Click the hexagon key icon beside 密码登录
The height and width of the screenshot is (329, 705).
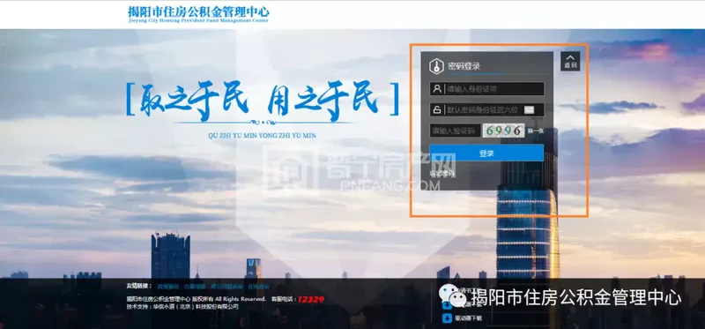pyautogui.click(x=436, y=67)
